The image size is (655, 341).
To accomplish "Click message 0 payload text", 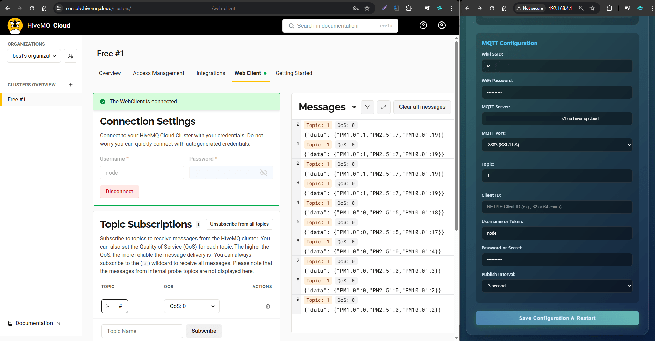I will pos(374,135).
